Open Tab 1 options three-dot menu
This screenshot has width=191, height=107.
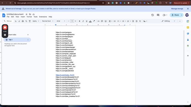pos(28,40)
